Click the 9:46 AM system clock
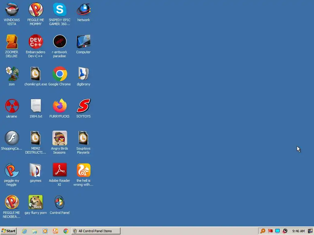 point(298,231)
